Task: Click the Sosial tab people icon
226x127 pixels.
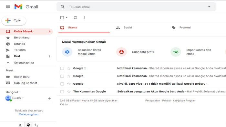Action: tap(118, 27)
